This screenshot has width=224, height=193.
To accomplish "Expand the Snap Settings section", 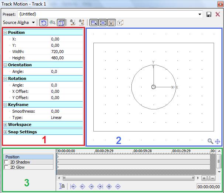I will click(5, 132).
